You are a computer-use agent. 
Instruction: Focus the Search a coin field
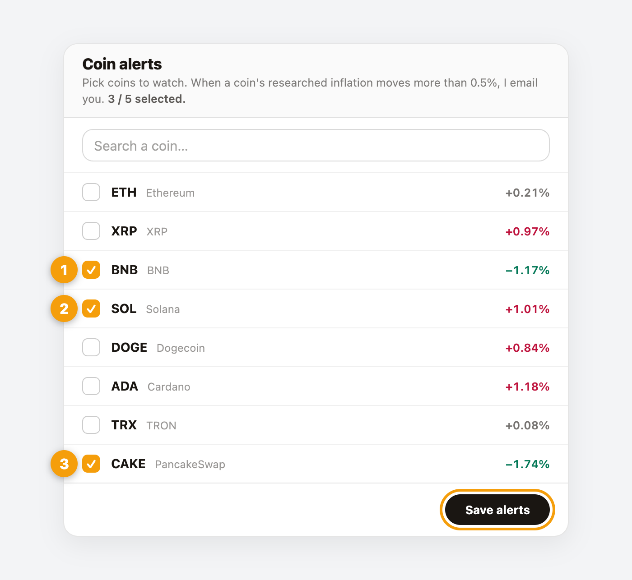(x=316, y=145)
